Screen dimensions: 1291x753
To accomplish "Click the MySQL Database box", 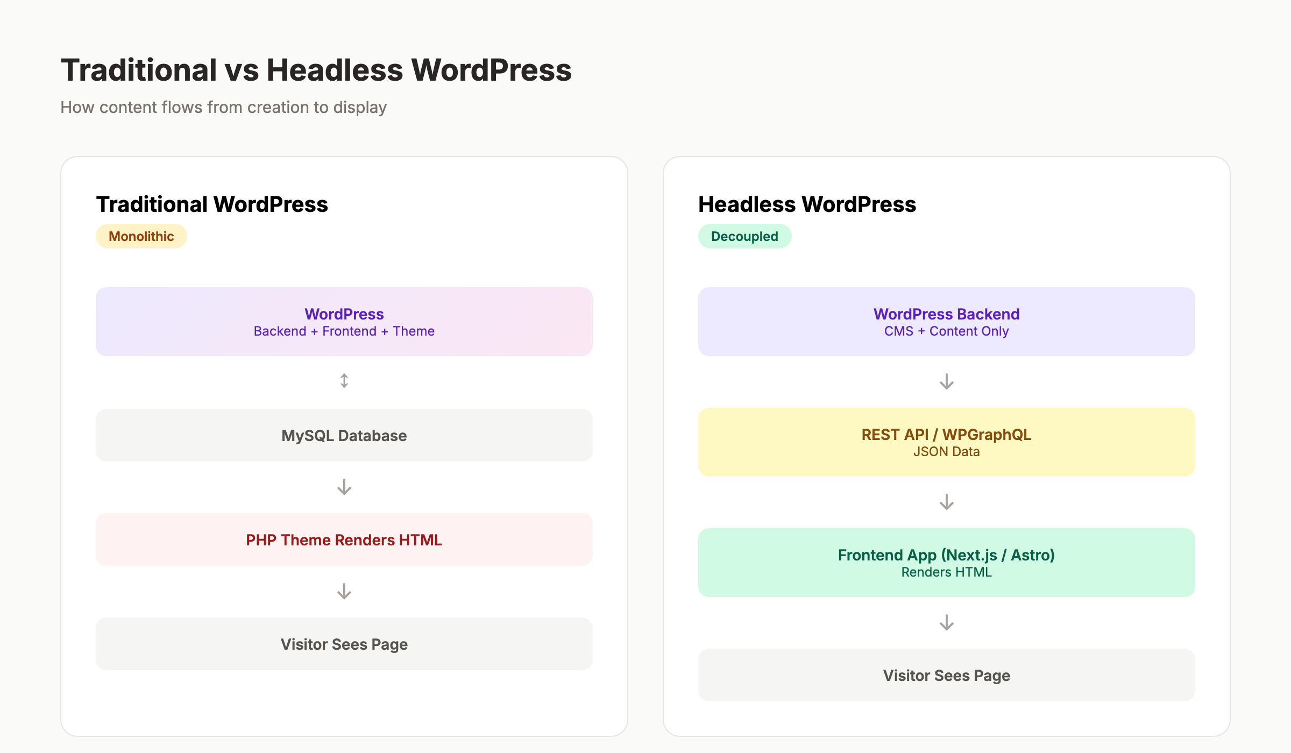I will click(x=344, y=435).
